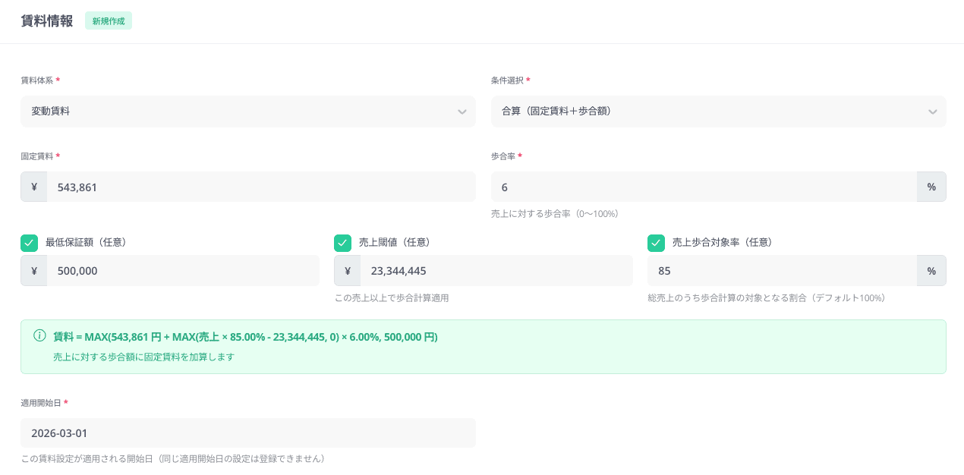
Task: Click the 適用開始日 field showing 2026-03-01
Action: point(248,433)
